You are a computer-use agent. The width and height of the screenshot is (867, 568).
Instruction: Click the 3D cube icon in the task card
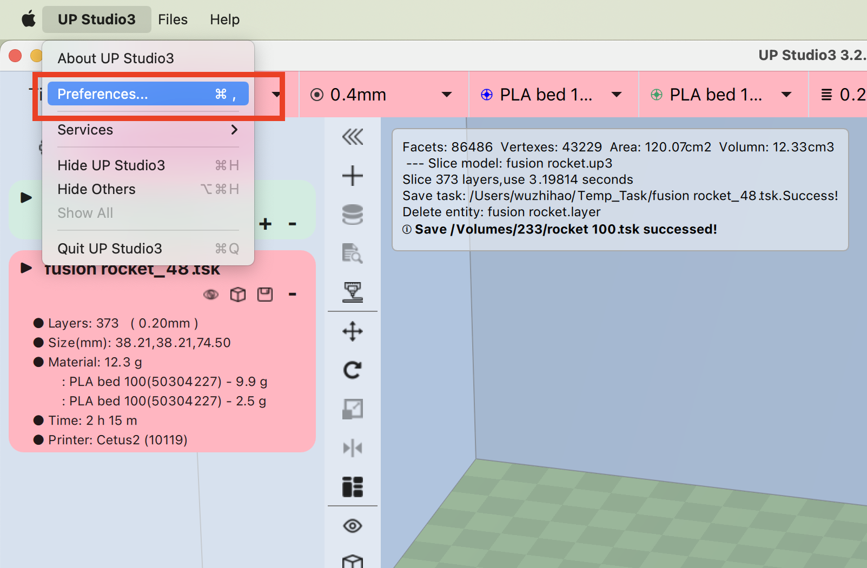click(x=238, y=295)
